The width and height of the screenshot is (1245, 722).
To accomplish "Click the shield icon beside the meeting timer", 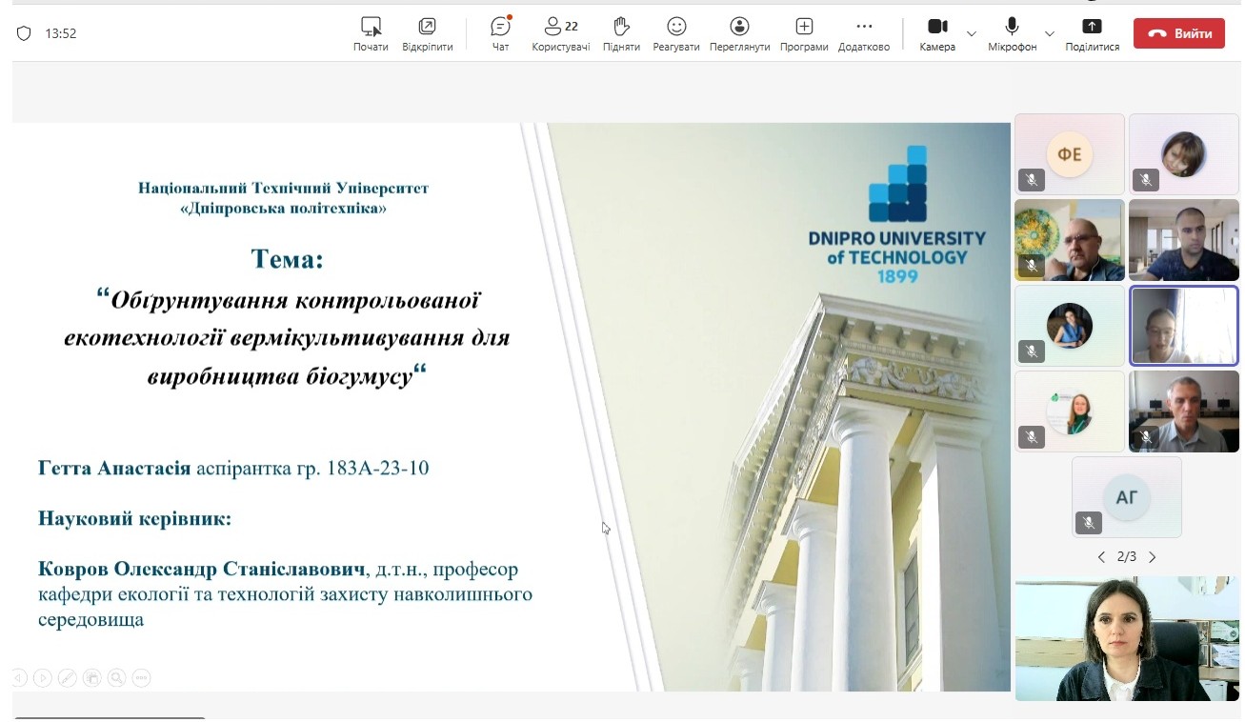I will click(x=25, y=33).
